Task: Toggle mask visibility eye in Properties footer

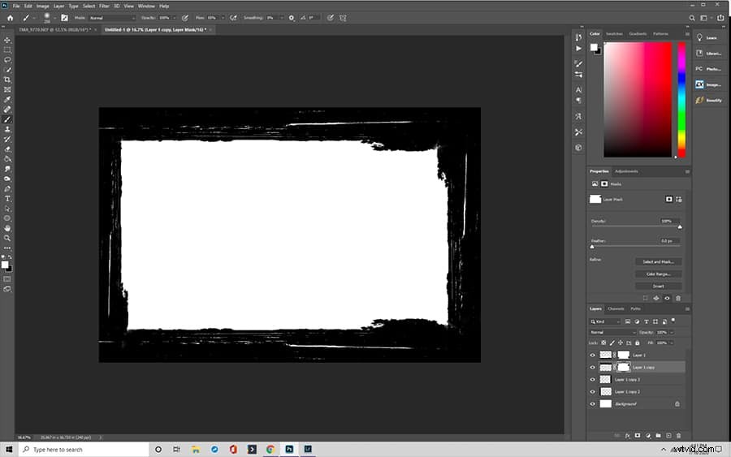Action: (x=667, y=298)
